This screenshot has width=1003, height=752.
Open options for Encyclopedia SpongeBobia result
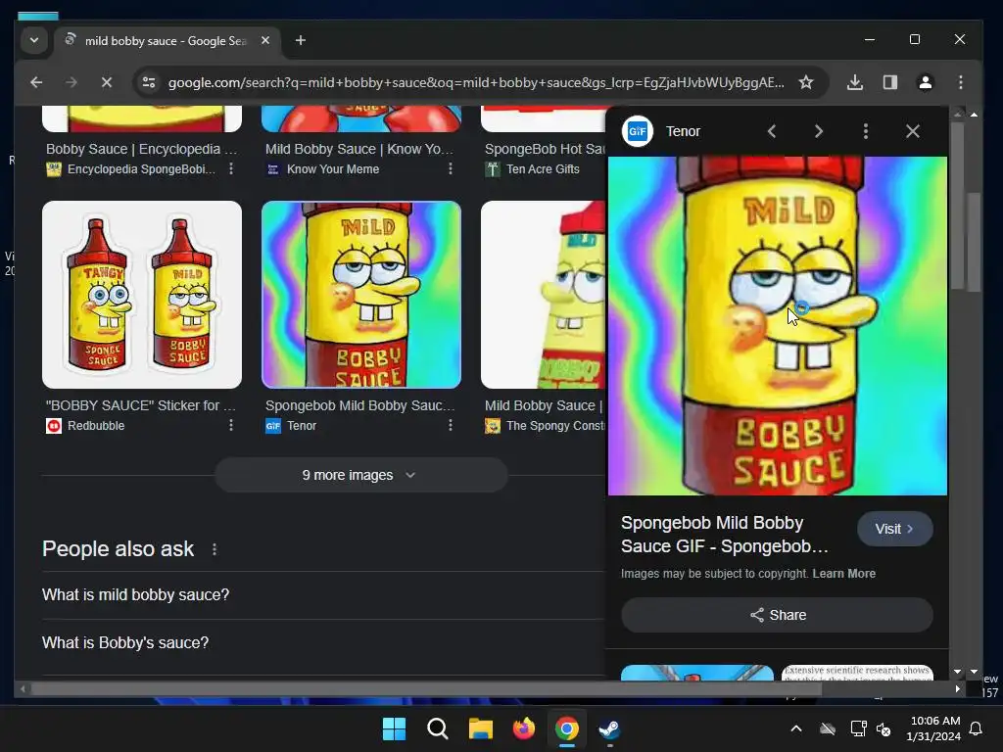[x=231, y=168]
